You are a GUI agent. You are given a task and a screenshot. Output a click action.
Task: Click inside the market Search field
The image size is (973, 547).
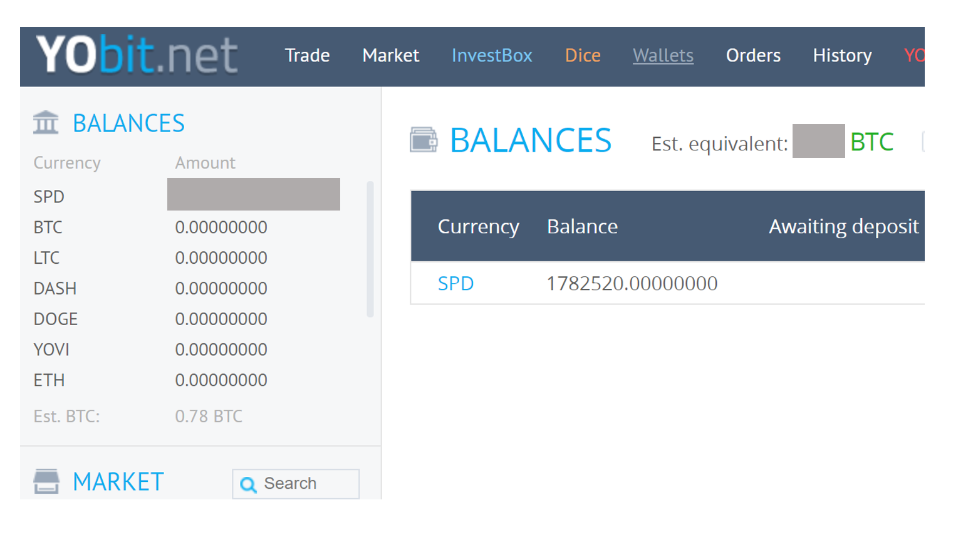point(296,484)
